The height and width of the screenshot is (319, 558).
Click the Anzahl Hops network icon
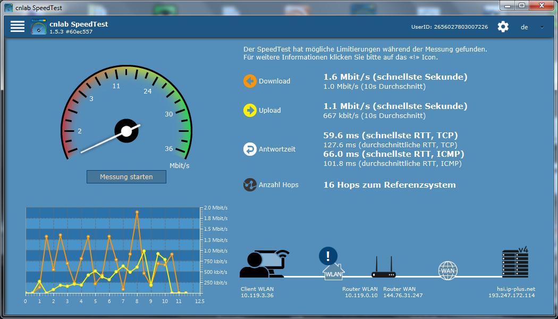[x=250, y=185]
